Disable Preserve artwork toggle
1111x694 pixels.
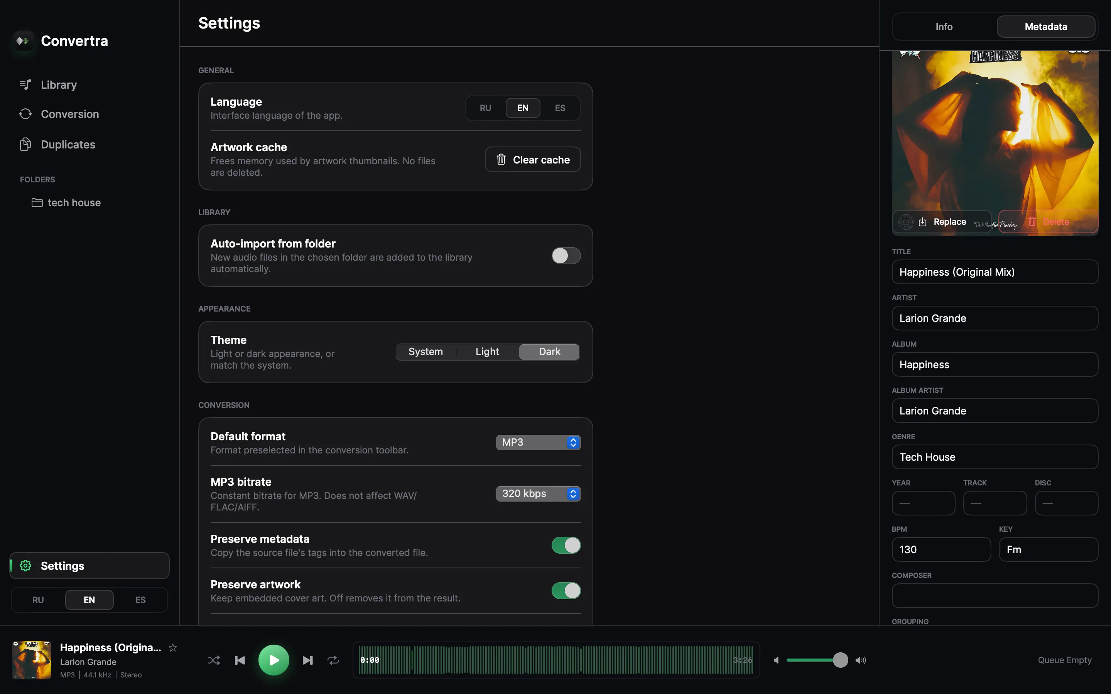(566, 591)
